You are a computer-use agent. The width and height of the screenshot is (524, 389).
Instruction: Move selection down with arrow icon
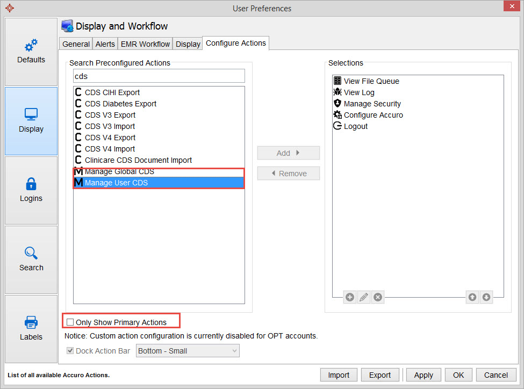click(486, 297)
